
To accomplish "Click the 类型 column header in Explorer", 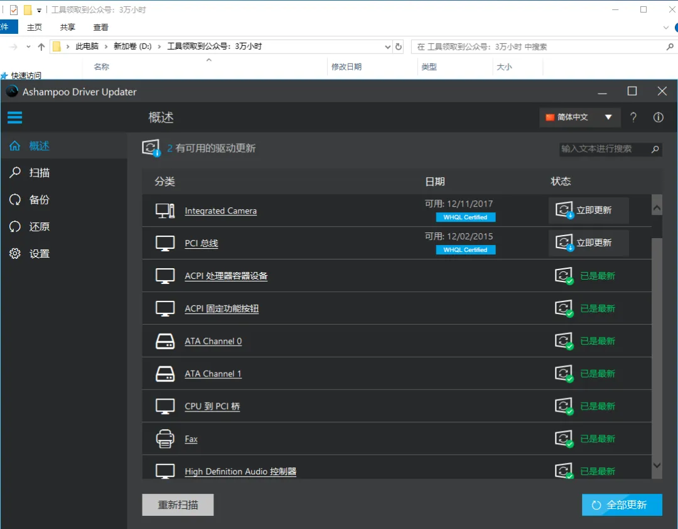I will point(429,67).
